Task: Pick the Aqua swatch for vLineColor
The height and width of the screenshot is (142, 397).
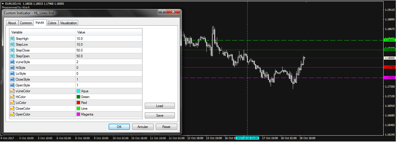Action: click(x=78, y=91)
